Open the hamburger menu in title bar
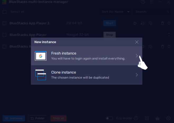This screenshot has width=174, height=123. pyautogui.click(x=152, y=2)
